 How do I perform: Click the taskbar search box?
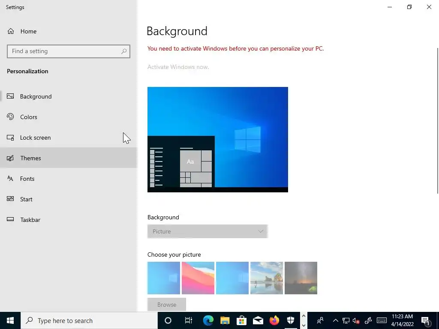pos(89,320)
